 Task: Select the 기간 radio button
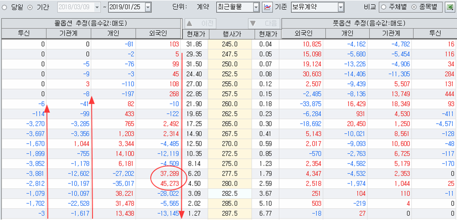(x=30, y=8)
